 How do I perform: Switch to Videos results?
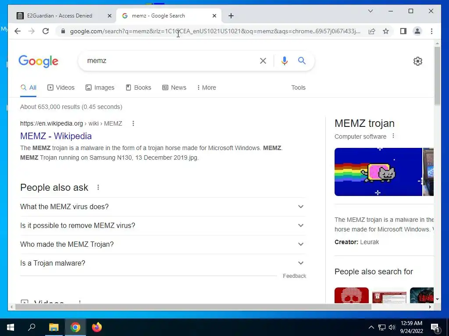(61, 87)
